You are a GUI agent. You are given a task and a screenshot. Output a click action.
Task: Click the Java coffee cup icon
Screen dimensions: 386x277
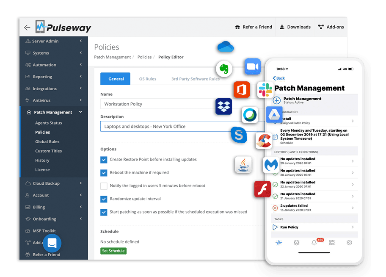(243, 164)
